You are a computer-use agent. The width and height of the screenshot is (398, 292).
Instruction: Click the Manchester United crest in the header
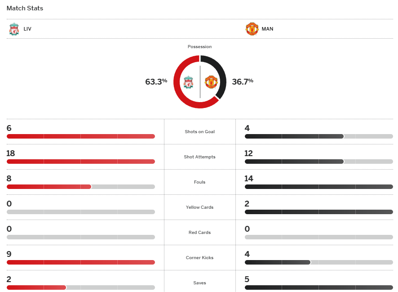(252, 29)
